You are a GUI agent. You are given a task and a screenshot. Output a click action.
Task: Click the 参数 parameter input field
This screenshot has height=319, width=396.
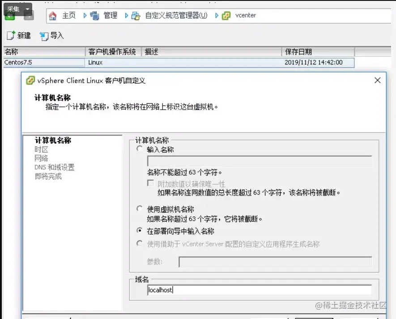[275, 262]
